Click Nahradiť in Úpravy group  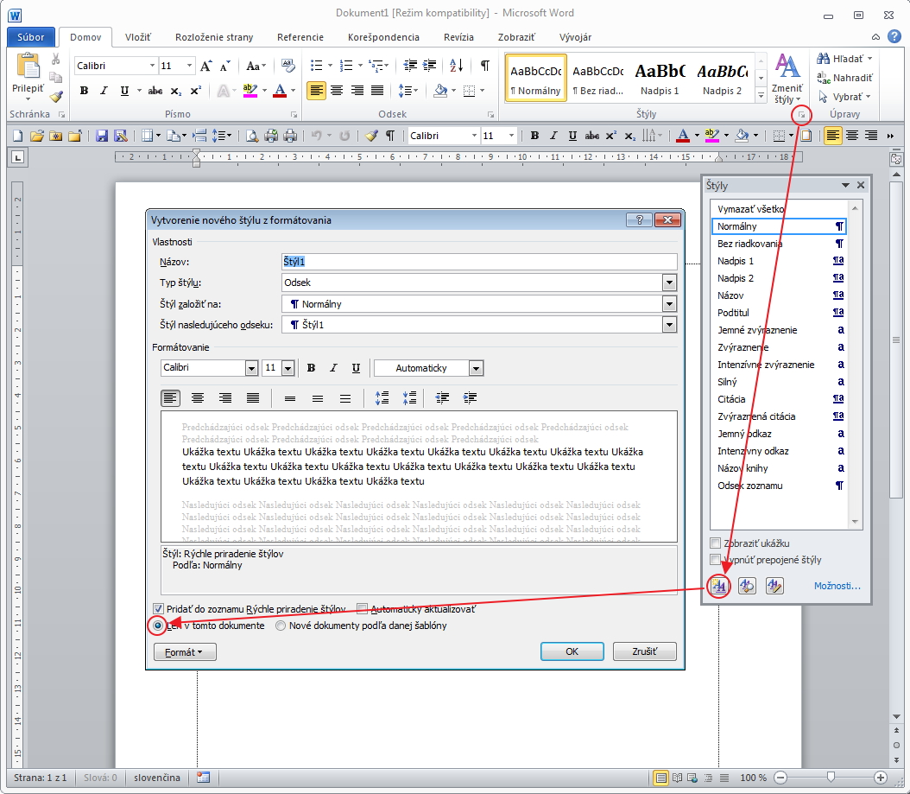point(844,78)
